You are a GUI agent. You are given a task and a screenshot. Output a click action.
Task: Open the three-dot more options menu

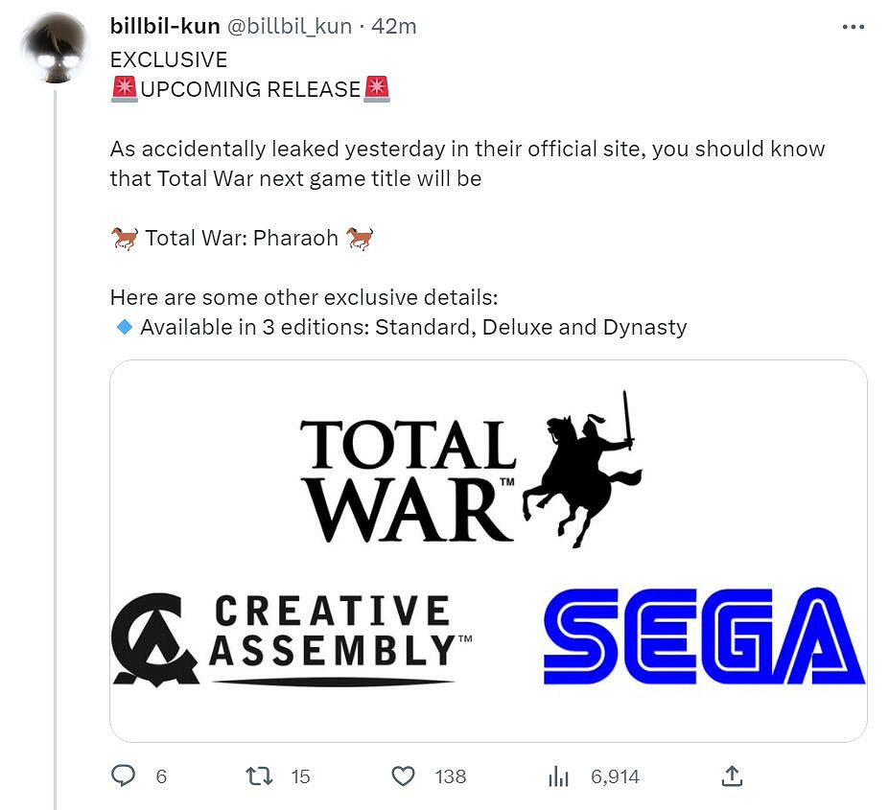point(853,27)
